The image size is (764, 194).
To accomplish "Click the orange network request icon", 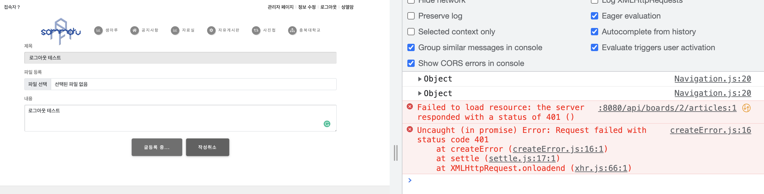I will (746, 108).
